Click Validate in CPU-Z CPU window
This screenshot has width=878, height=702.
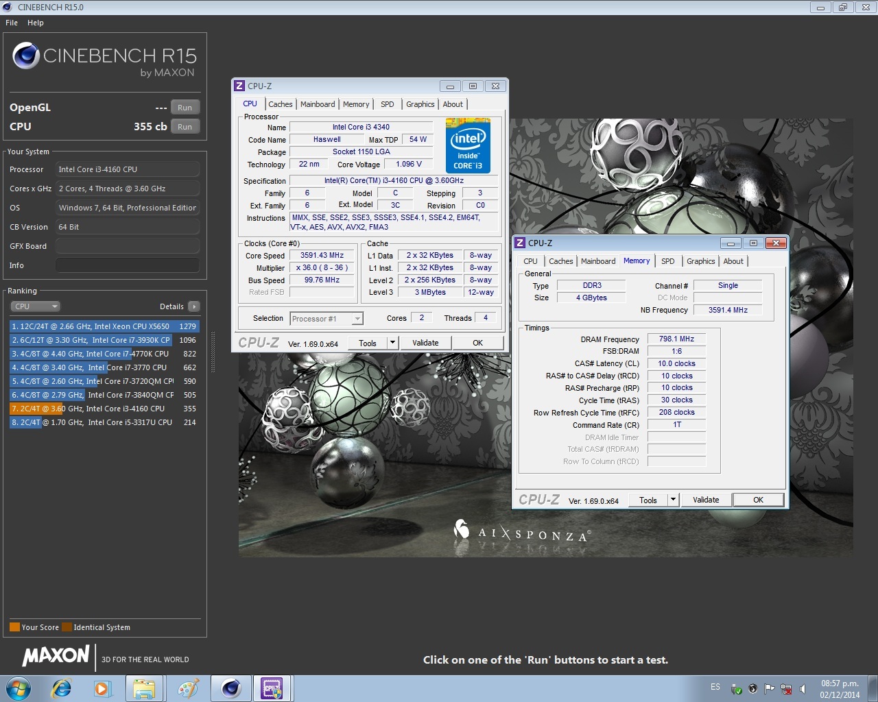point(425,343)
